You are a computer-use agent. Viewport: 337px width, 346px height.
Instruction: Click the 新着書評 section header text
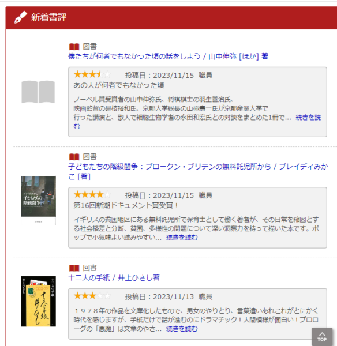pyautogui.click(x=48, y=17)
